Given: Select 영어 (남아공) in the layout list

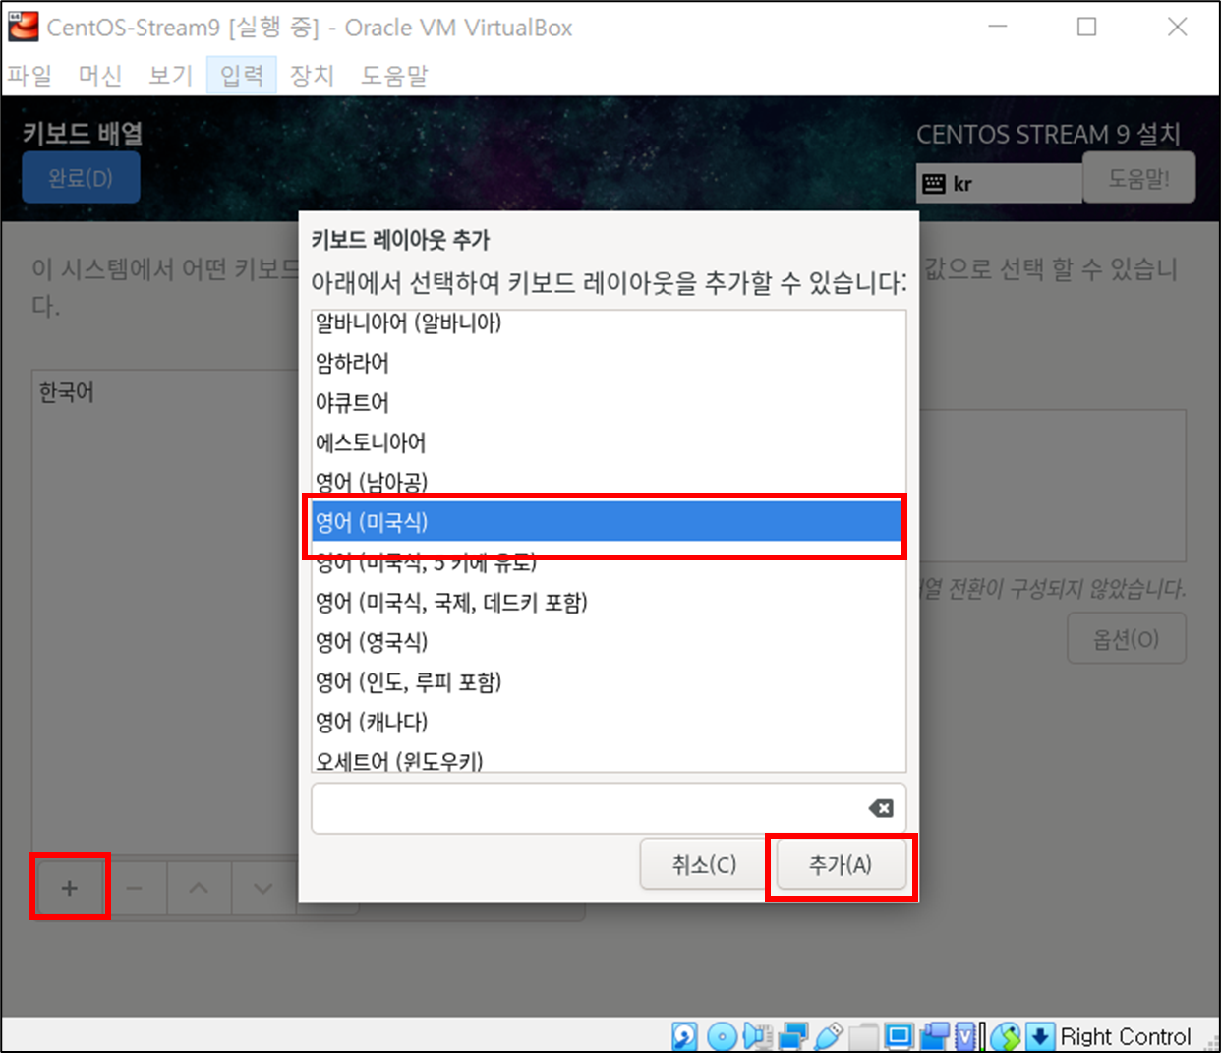Looking at the screenshot, I should (609, 482).
